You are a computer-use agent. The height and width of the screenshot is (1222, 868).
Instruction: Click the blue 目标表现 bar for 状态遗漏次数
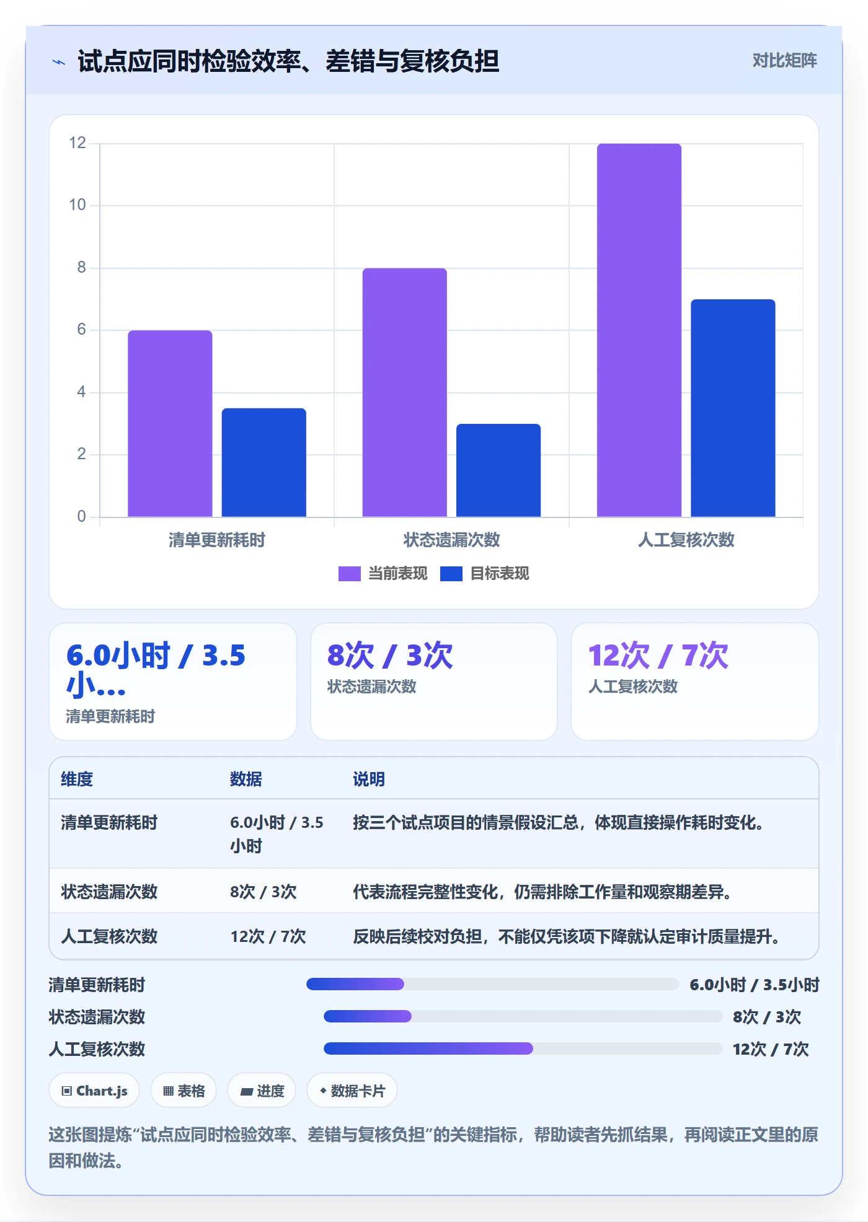pos(498,470)
